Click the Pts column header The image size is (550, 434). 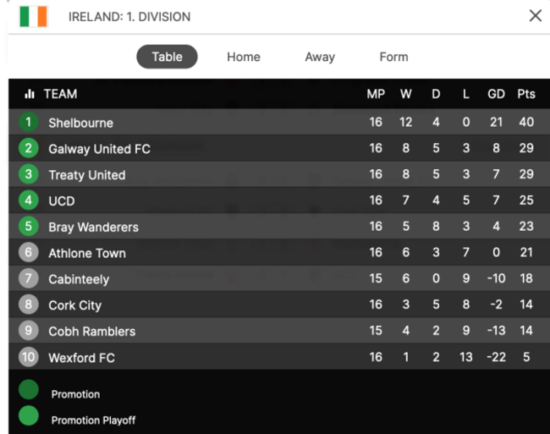tap(526, 94)
